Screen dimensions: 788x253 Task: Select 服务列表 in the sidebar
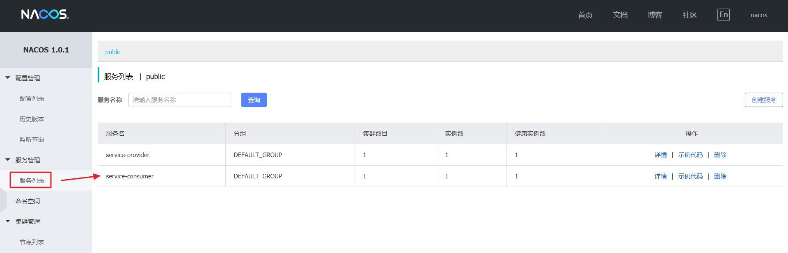coord(32,180)
